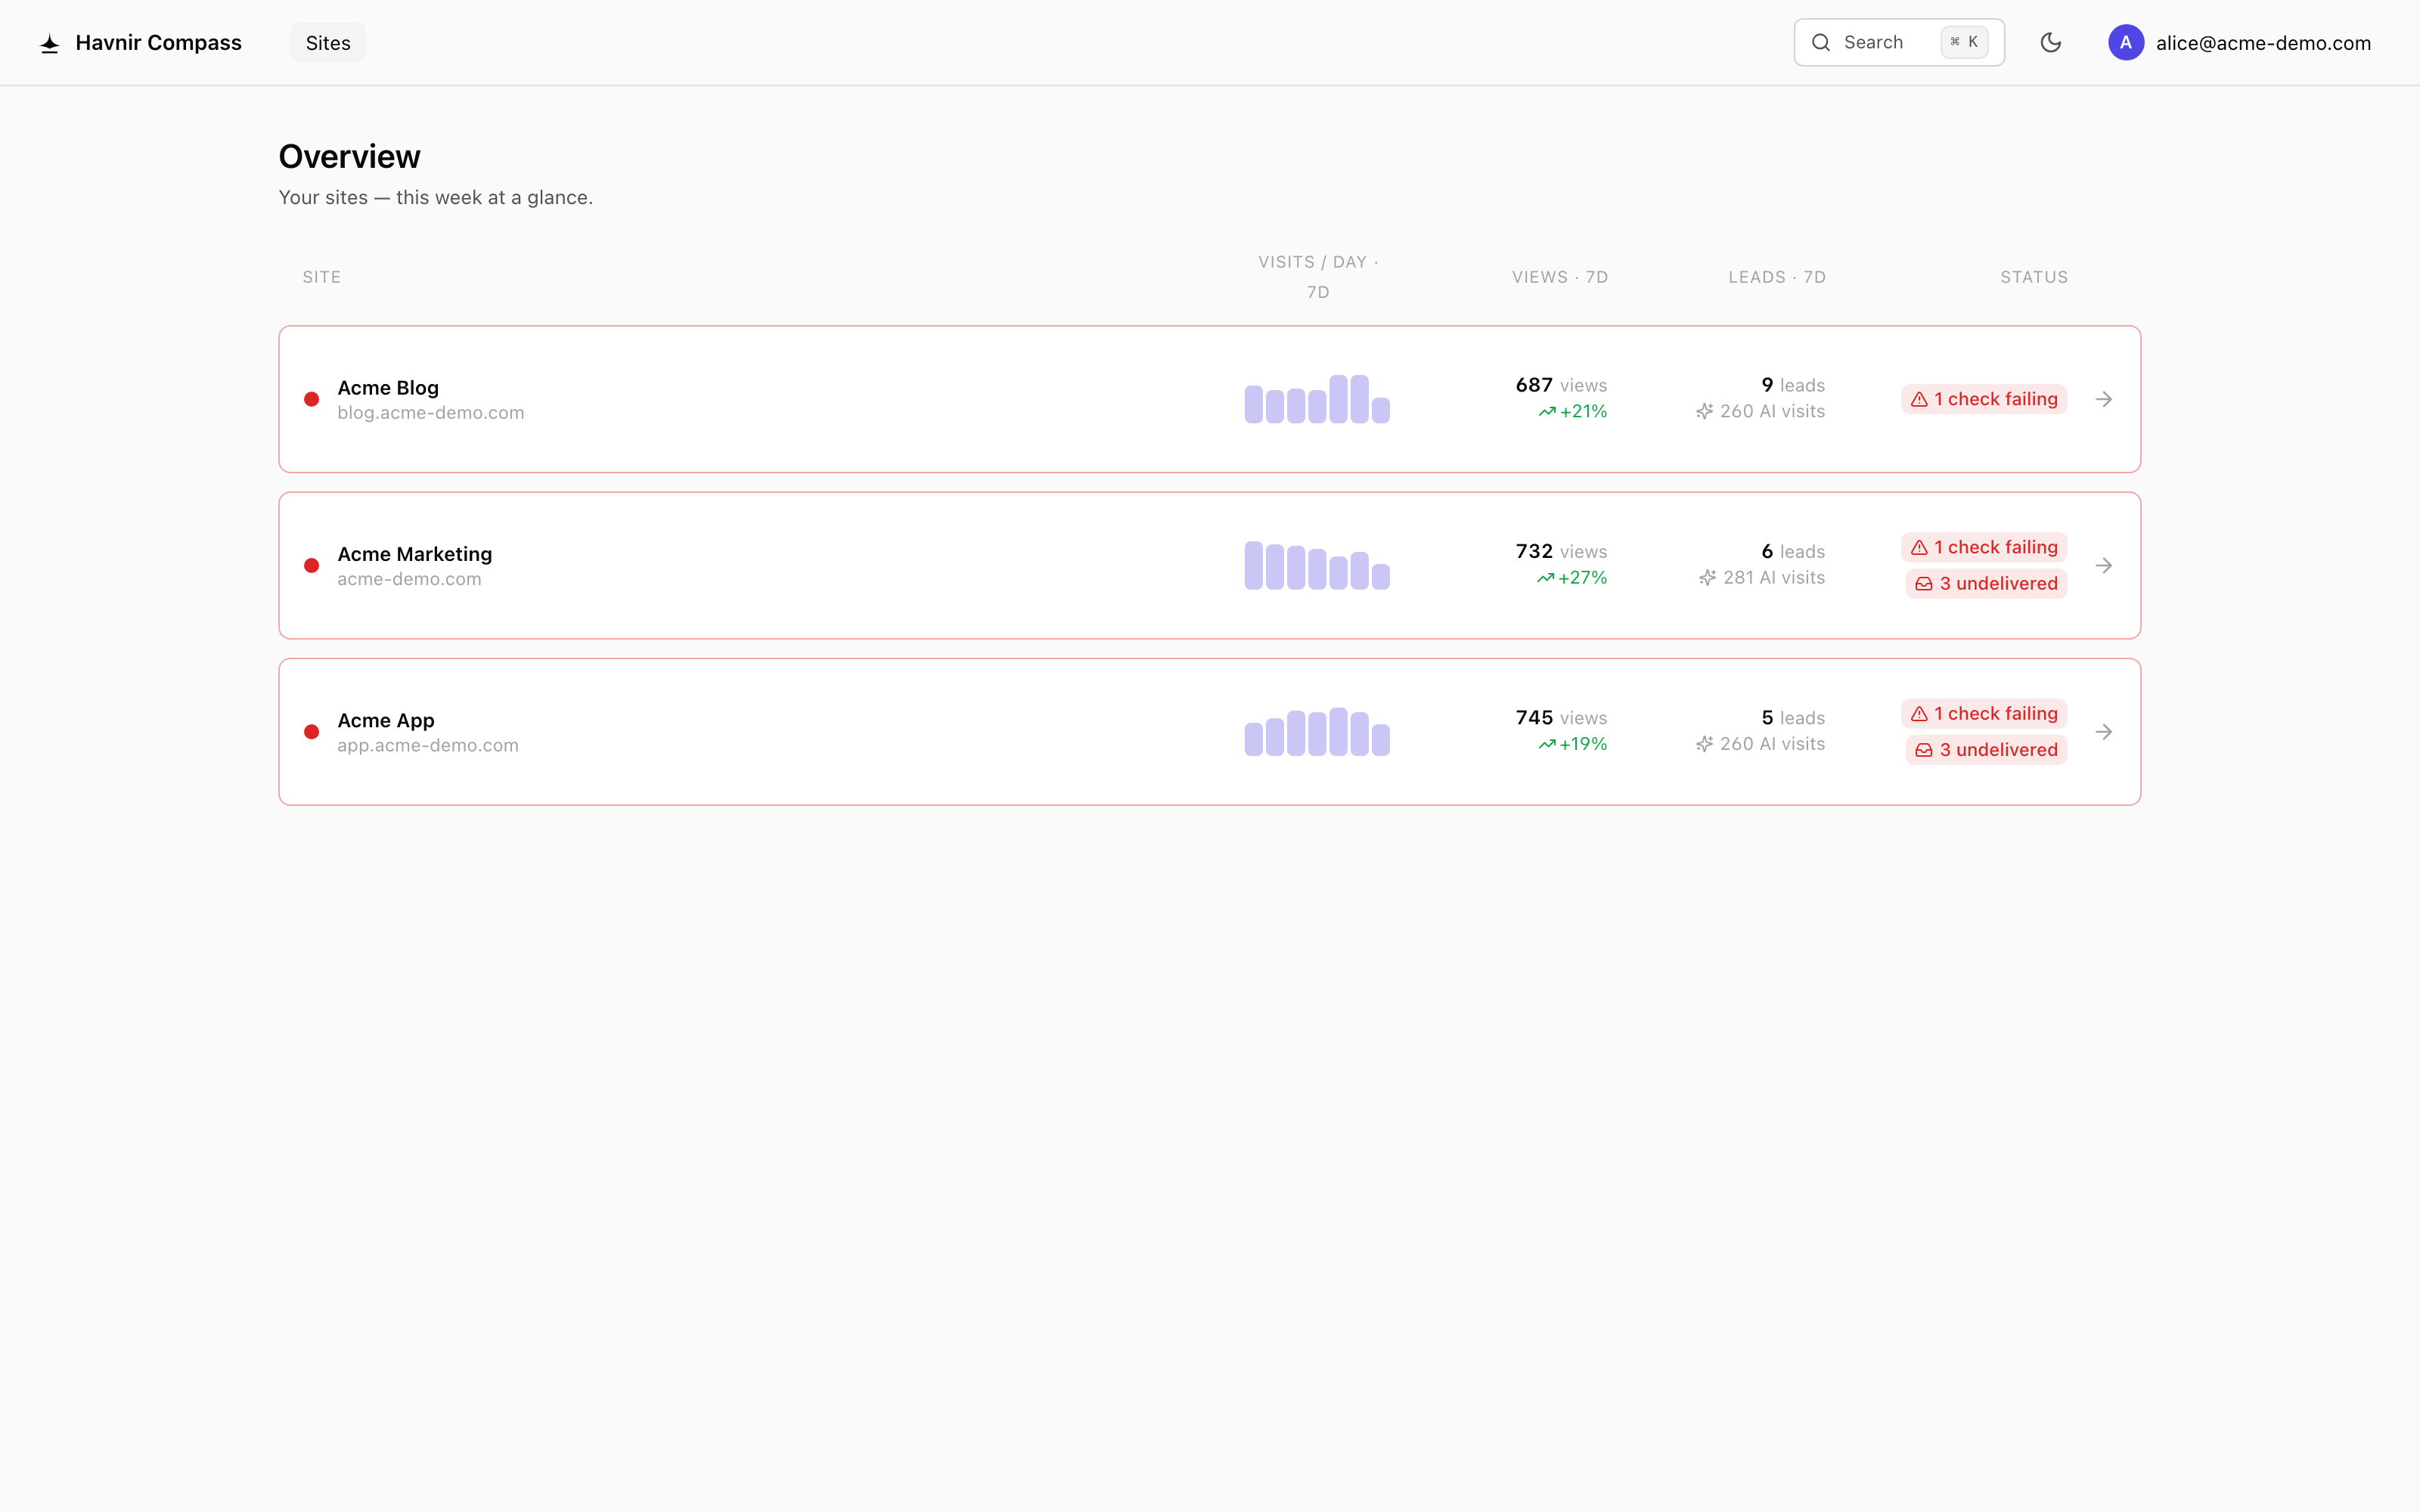2420x1512 pixels.
Task: Click Acme Marketing's 1 check failing badge
Action: pos(1984,547)
